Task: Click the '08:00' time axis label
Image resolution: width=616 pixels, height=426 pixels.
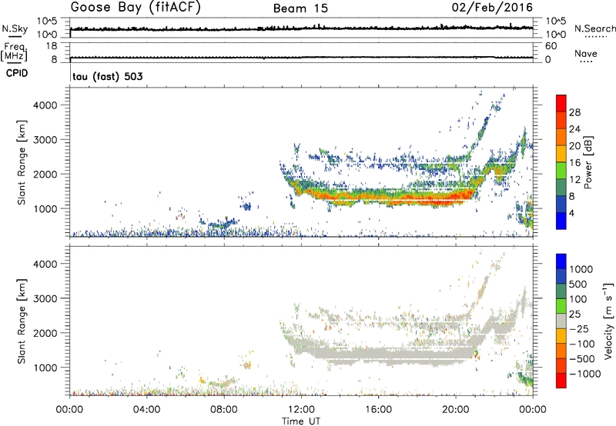Action: 224,410
